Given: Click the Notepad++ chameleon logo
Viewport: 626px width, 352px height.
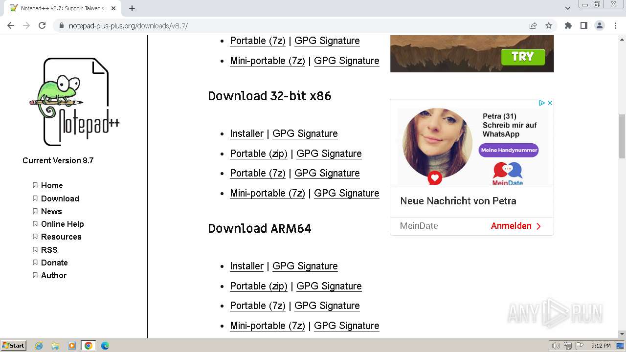Looking at the screenshot, I should pos(74,102).
